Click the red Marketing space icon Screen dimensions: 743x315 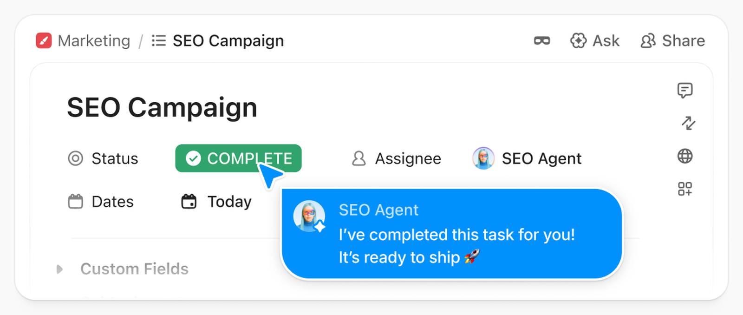44,41
